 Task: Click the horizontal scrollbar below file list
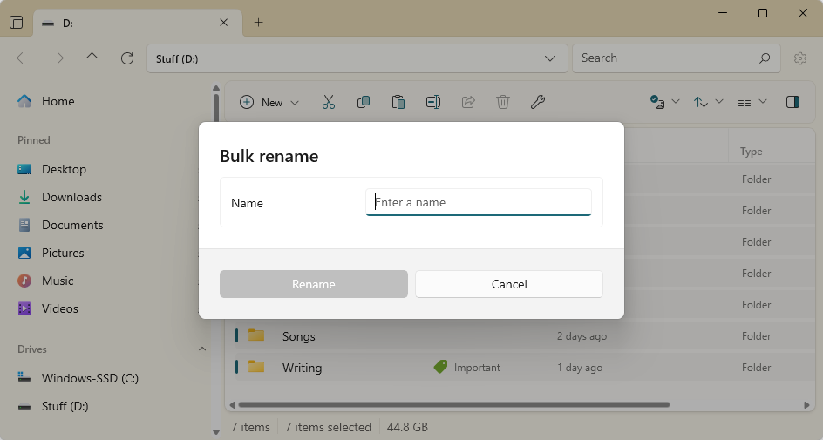[x=453, y=404]
